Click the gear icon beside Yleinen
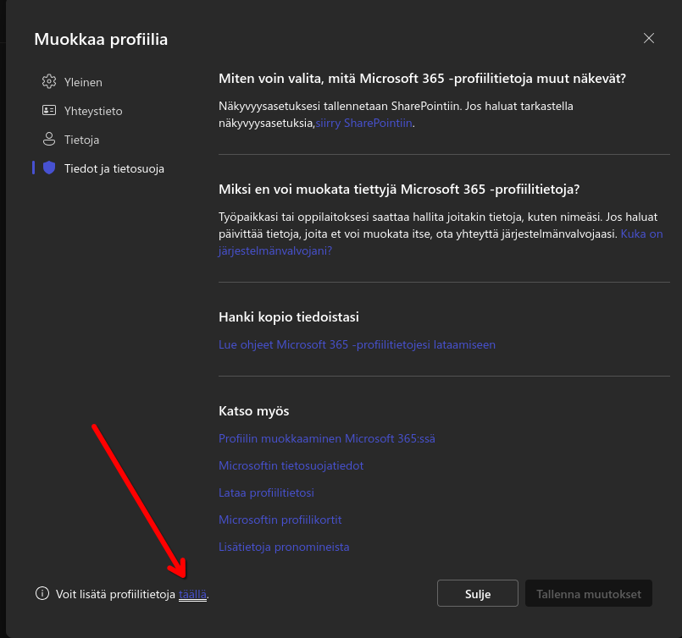The height and width of the screenshot is (638, 682). pyautogui.click(x=48, y=82)
